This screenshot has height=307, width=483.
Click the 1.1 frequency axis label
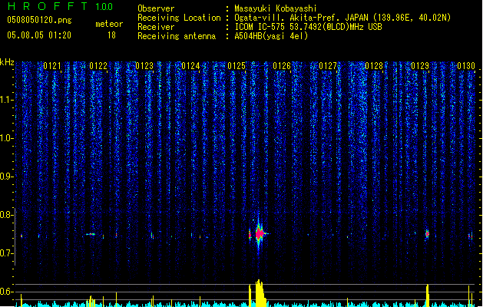click(x=6, y=100)
